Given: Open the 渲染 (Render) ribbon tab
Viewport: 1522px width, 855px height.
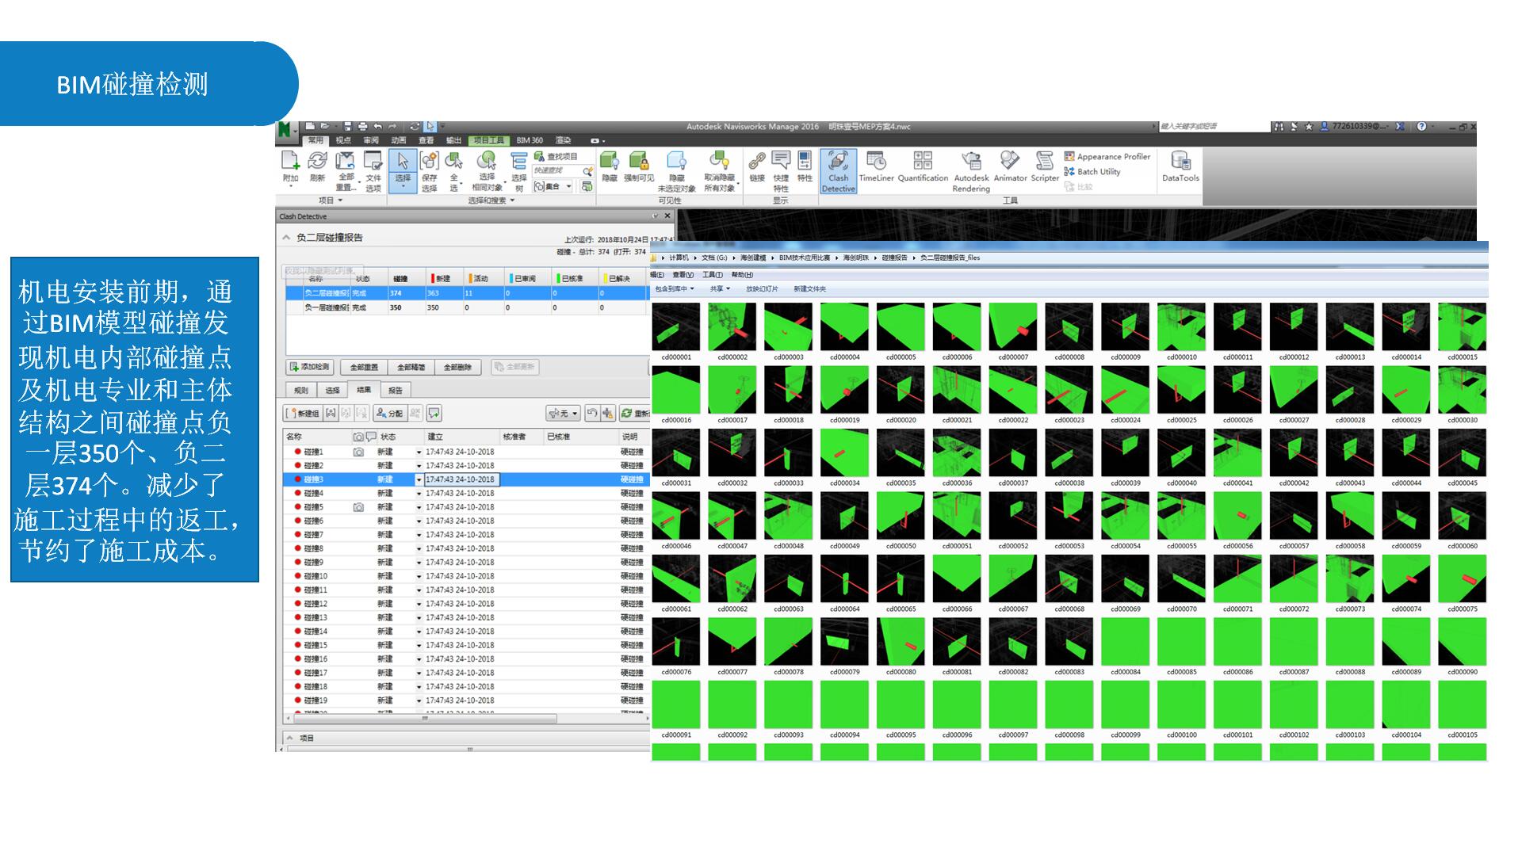Looking at the screenshot, I should coord(563,140).
